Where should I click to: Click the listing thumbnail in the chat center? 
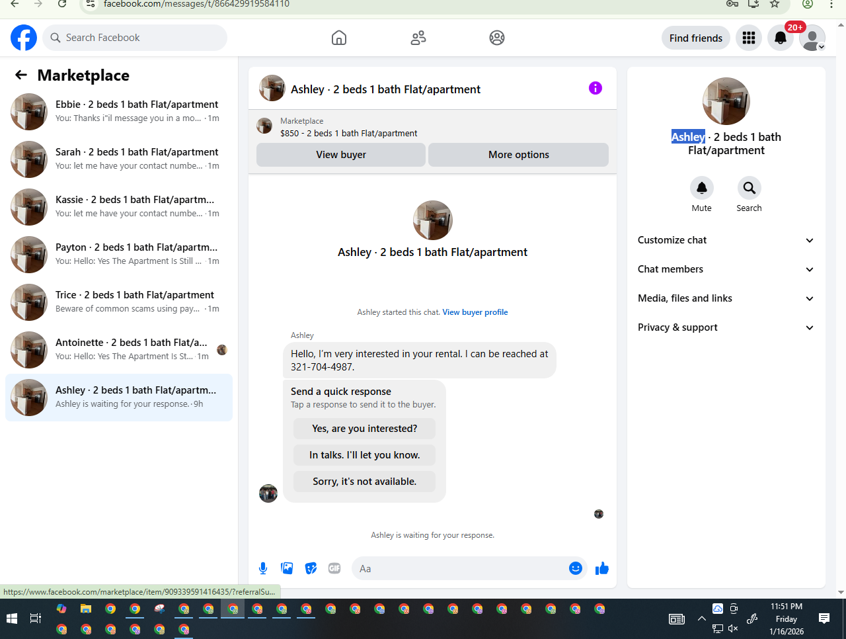pos(433,220)
